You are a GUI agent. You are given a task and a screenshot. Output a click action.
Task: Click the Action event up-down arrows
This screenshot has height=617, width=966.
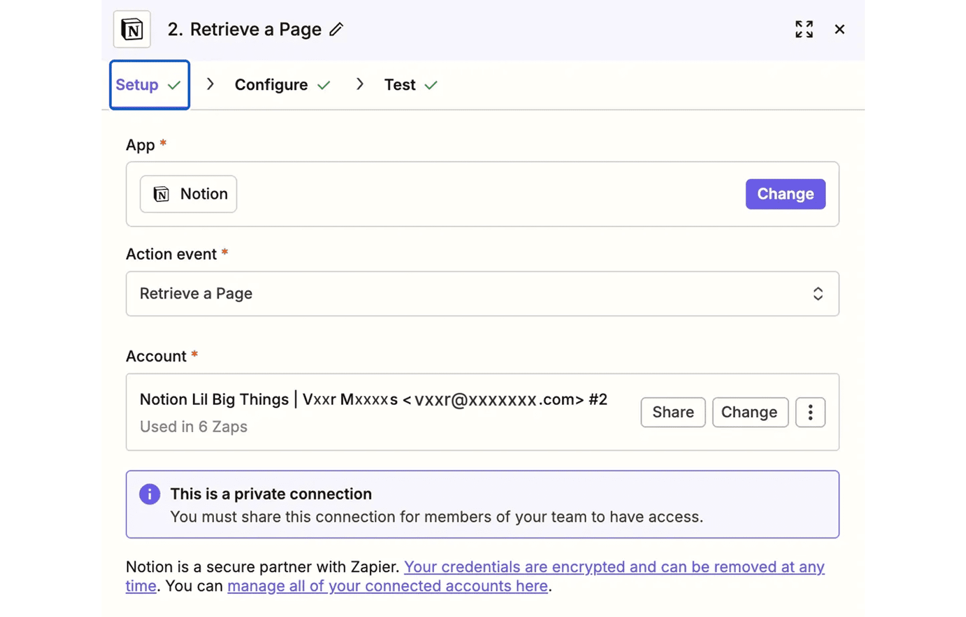[x=818, y=293]
